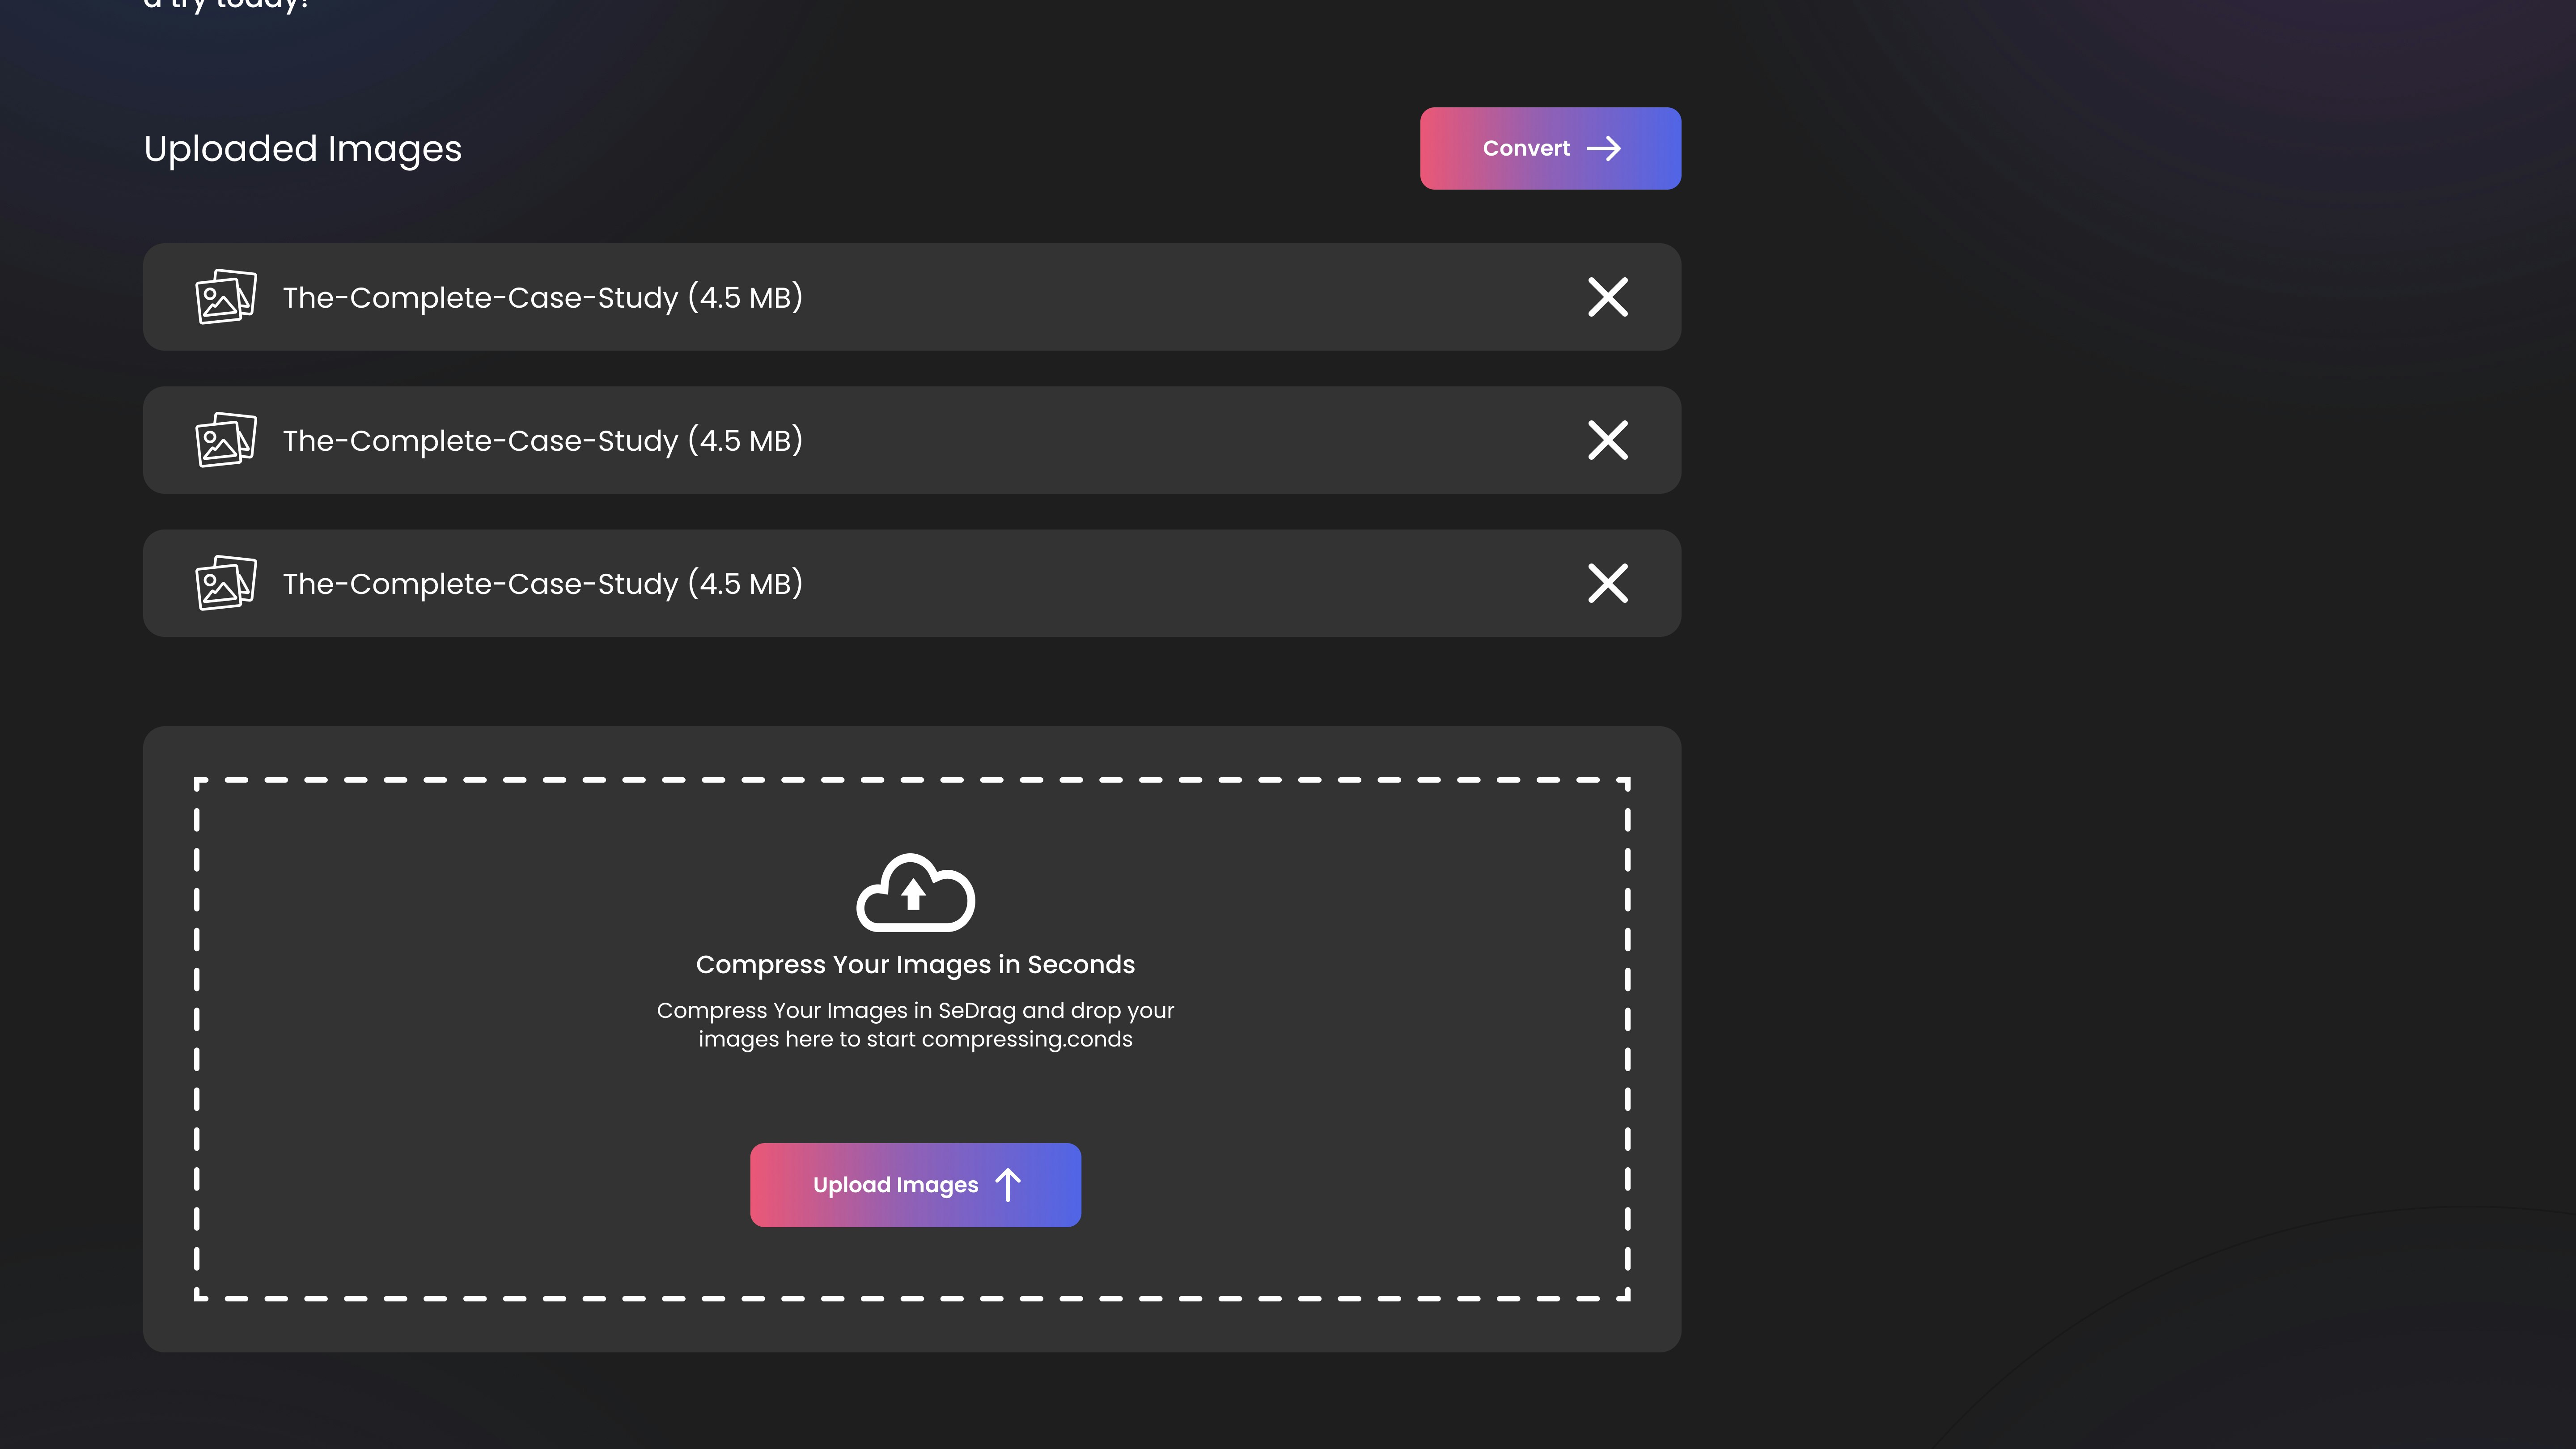The width and height of the screenshot is (2576, 1449).
Task: Click the Compress Your Images in Seconds title
Action: click(915, 965)
